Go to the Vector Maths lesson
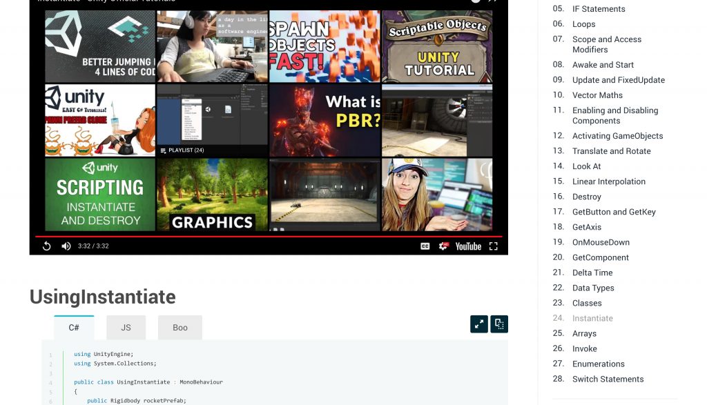 coord(597,95)
